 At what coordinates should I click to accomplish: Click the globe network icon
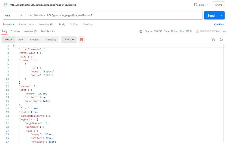[141, 31]
